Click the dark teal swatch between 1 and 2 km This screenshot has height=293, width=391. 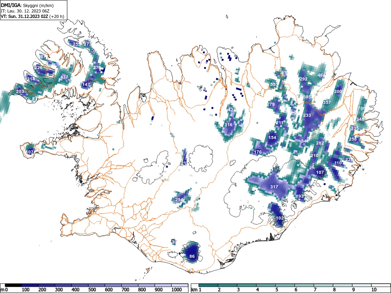[x=208, y=285]
